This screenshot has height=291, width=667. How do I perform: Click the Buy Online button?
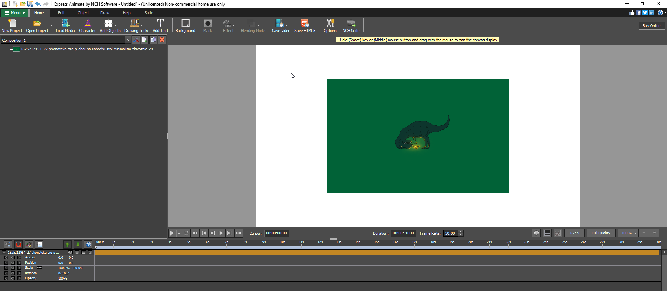651,26
